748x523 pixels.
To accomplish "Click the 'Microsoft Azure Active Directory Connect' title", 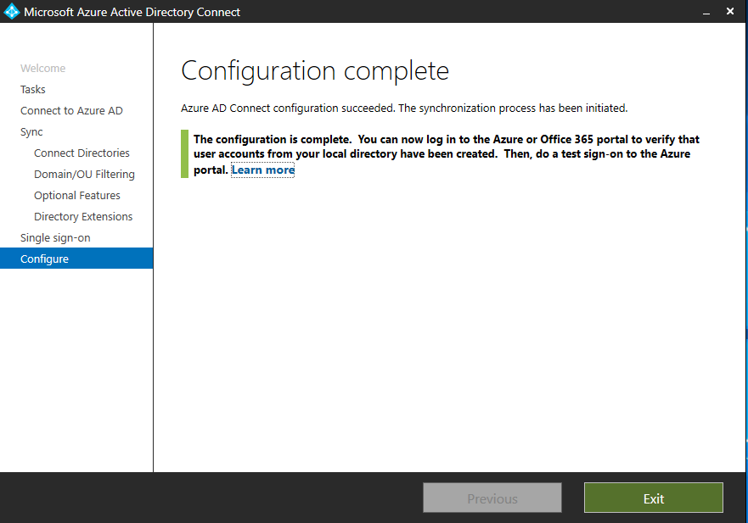I will tap(132, 12).
